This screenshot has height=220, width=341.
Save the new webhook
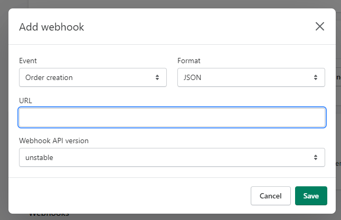tap(311, 196)
